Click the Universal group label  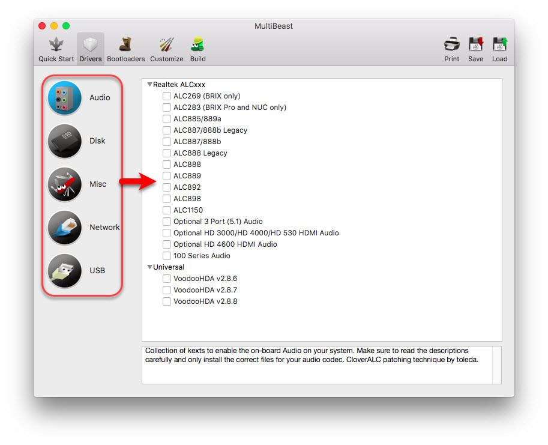click(169, 267)
